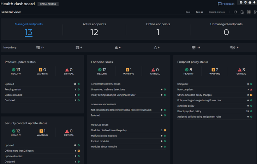Select the Offline more than 24 hours label
Image resolution: width=257 pixels, height=164 pixels.
coord(19,151)
